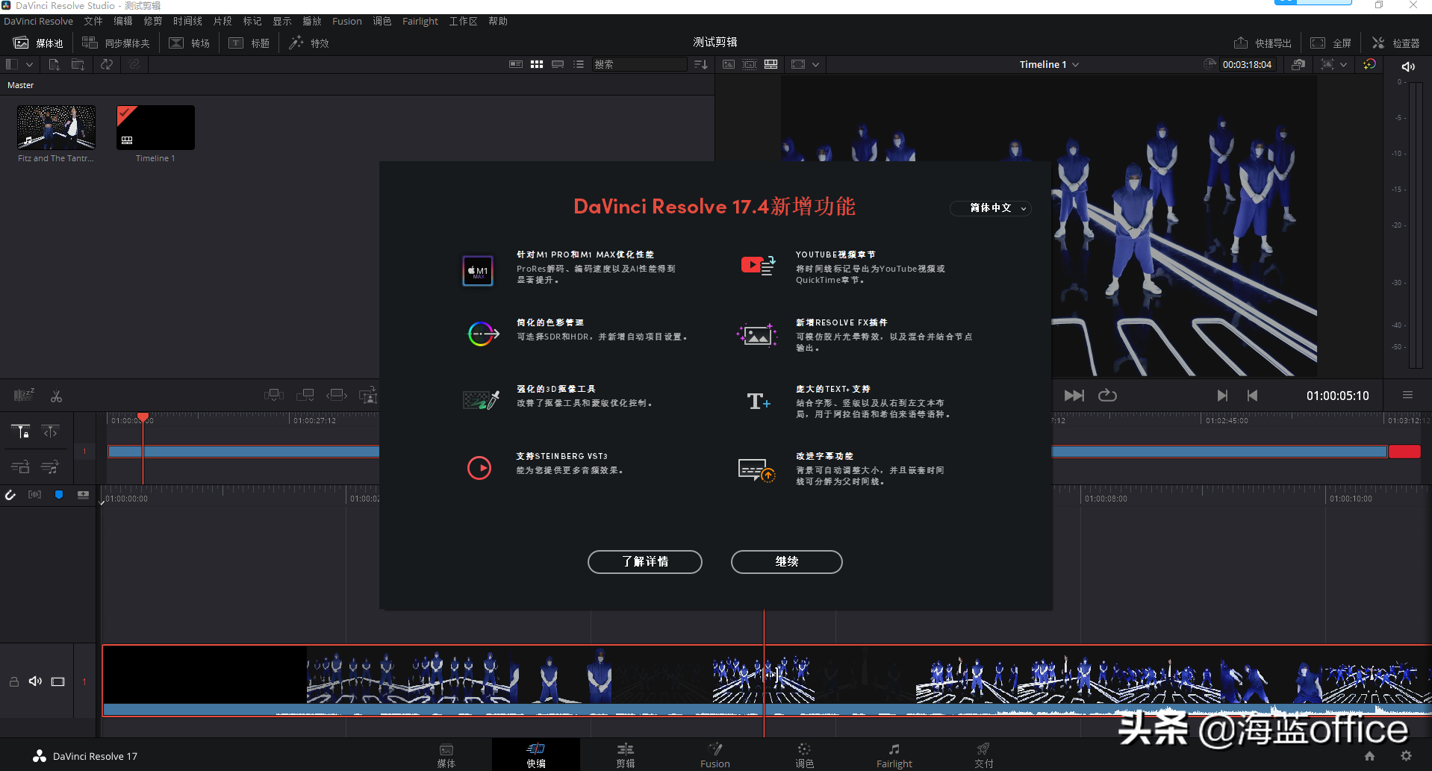This screenshot has width=1432, height=771.
Task: Open the 特效 effects panel
Action: [309, 43]
